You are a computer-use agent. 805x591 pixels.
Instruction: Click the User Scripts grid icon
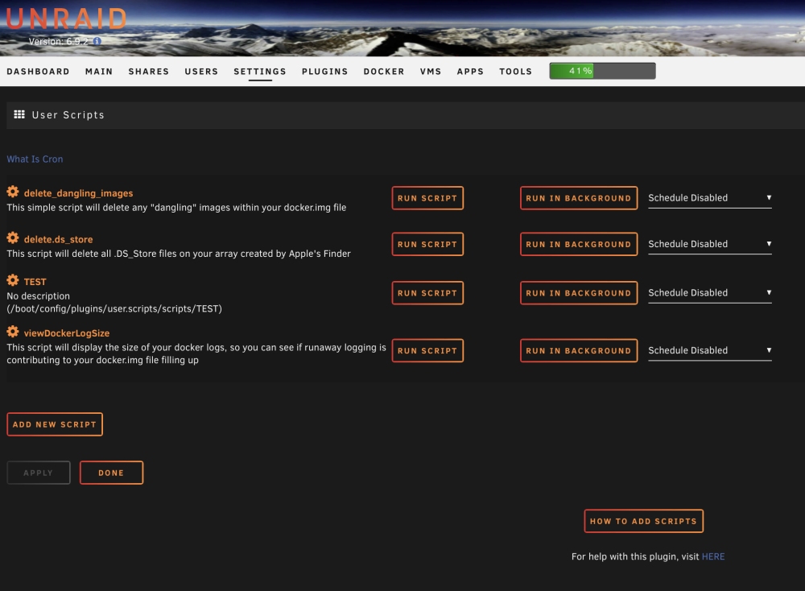19,114
